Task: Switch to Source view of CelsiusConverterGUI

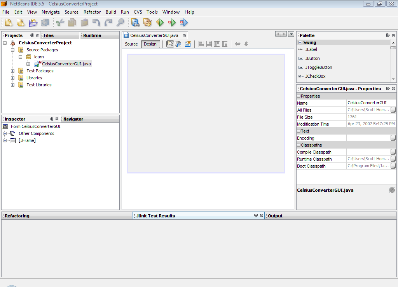Action: [131, 44]
